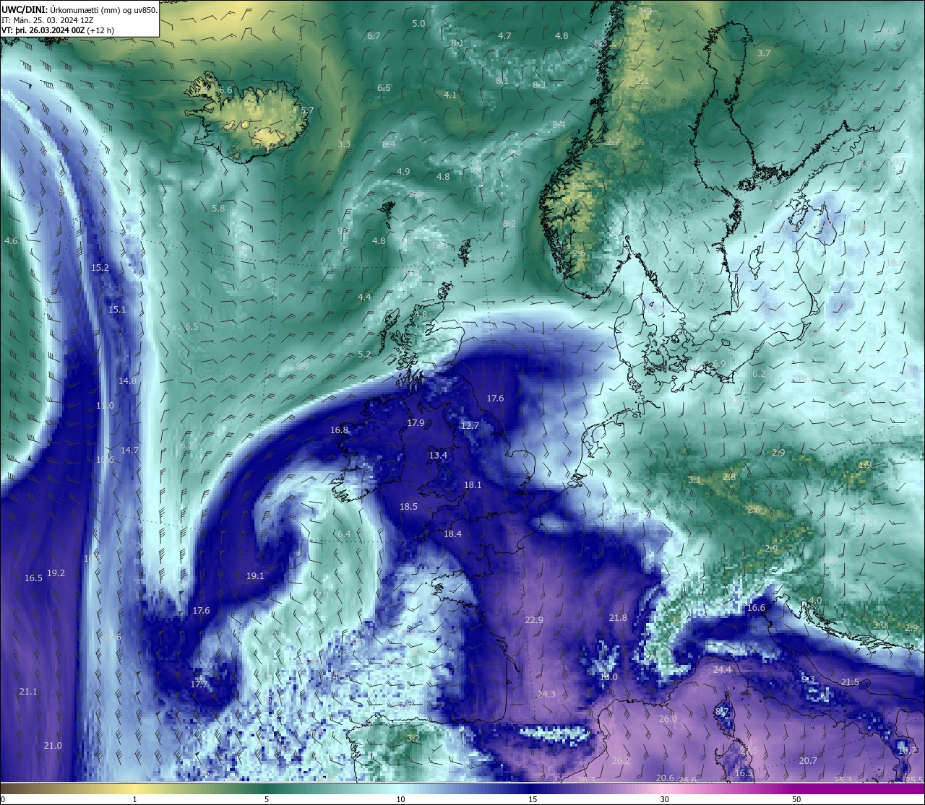Click the legend tick label '30'
The width and height of the screenshot is (925, 805).
coord(664,799)
